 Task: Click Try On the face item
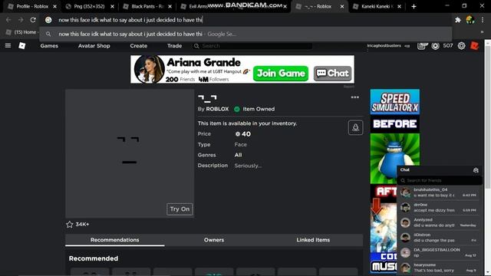coord(180,209)
